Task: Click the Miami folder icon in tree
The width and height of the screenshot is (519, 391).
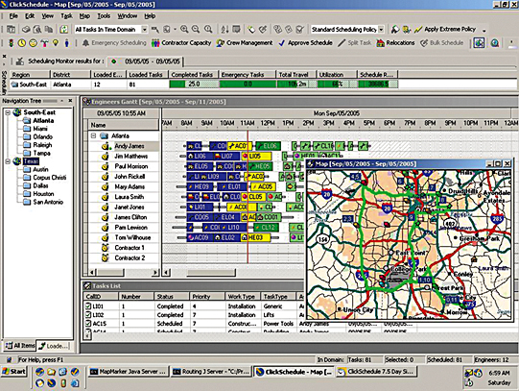Action: 27,129
